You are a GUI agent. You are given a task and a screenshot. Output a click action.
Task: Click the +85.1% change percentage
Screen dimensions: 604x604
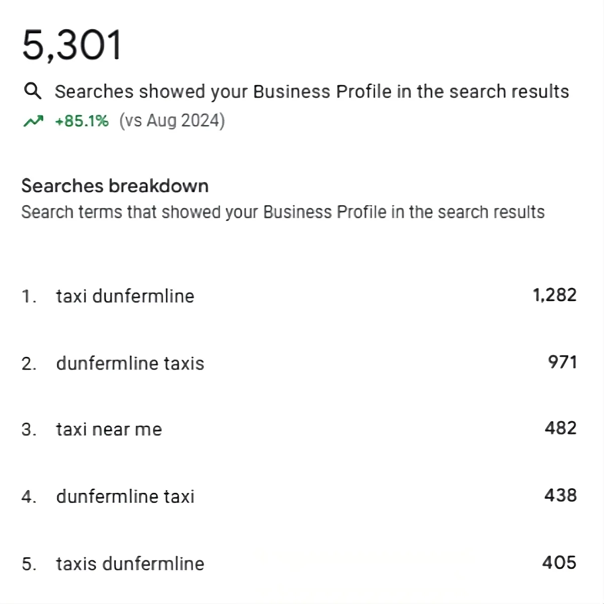82,121
